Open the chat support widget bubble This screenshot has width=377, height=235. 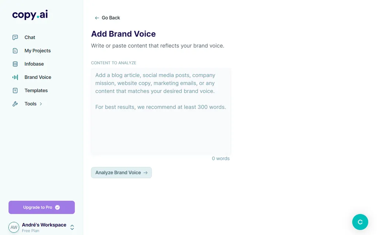click(x=360, y=222)
